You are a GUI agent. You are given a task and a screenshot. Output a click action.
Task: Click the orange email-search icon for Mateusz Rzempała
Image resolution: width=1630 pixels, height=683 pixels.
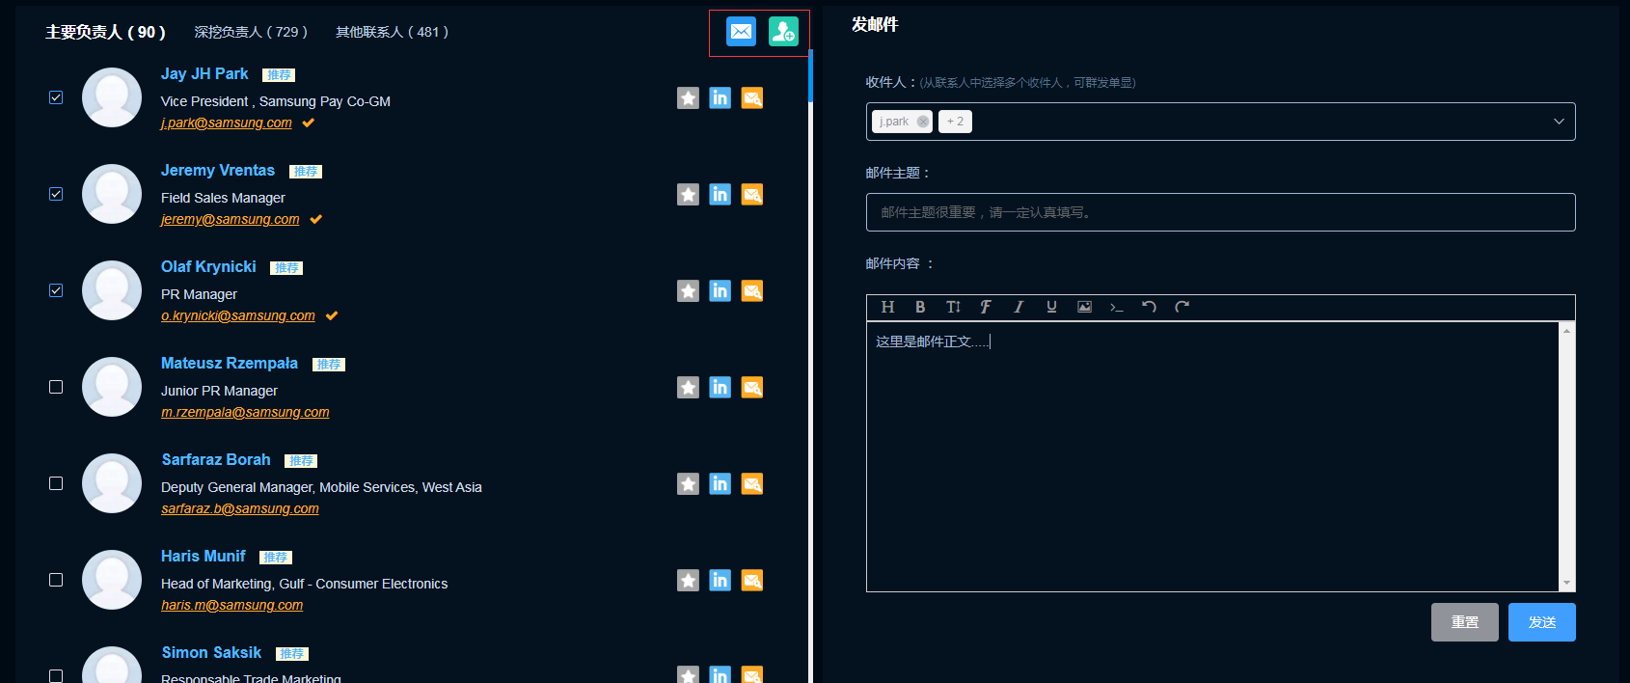pos(752,387)
